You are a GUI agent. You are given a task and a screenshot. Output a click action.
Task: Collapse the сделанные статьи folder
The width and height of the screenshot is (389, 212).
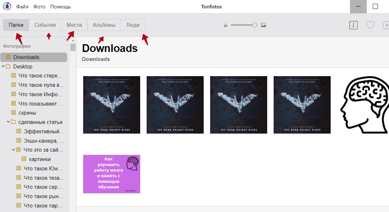click(x=8, y=122)
